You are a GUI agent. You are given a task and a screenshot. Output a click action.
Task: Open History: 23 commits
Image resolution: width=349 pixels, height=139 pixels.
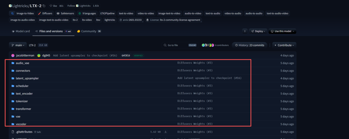(249, 45)
